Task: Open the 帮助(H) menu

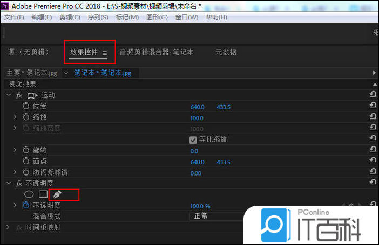Action: (x=216, y=17)
